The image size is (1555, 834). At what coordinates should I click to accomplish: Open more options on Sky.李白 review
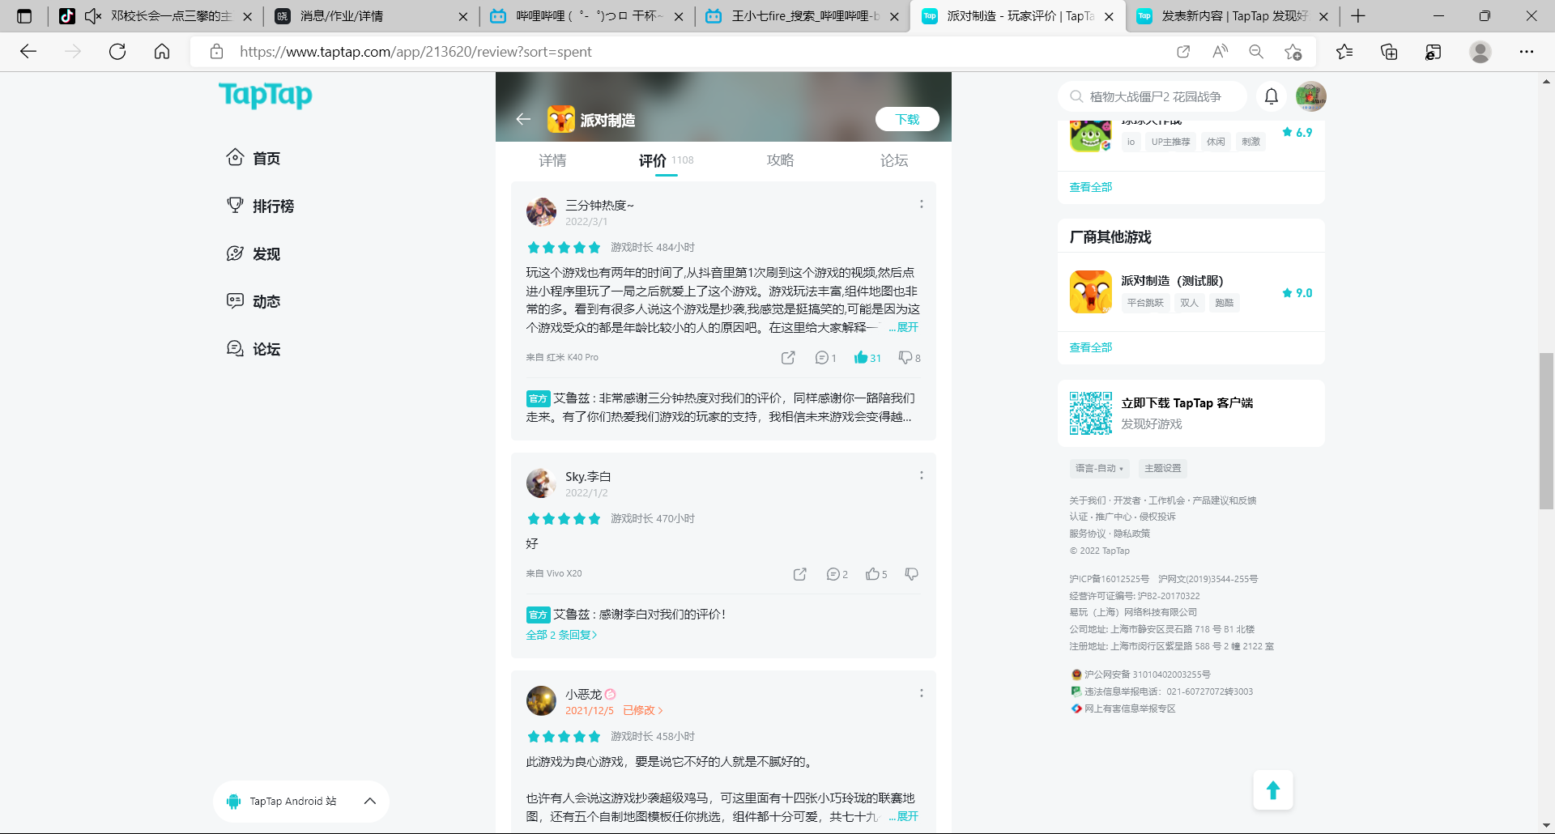point(921,475)
